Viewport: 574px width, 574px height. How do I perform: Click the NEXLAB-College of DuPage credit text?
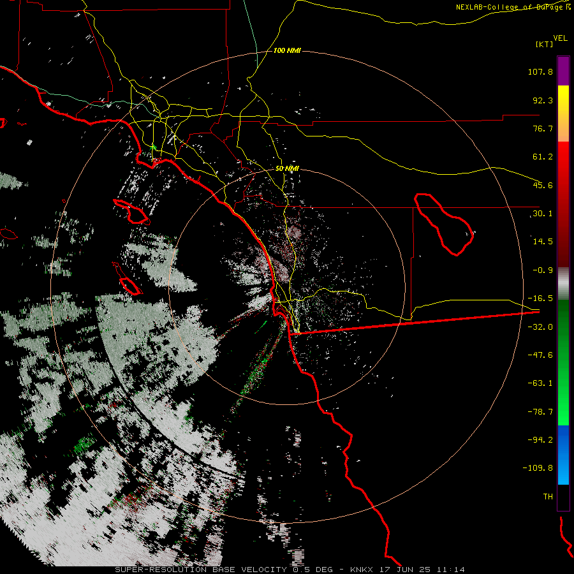pos(513,7)
